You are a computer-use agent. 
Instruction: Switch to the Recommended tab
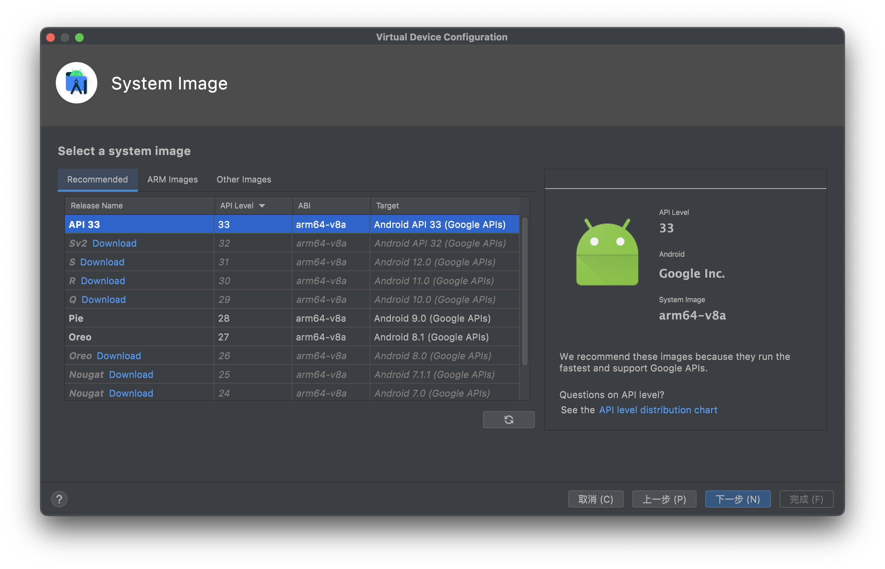(x=97, y=179)
